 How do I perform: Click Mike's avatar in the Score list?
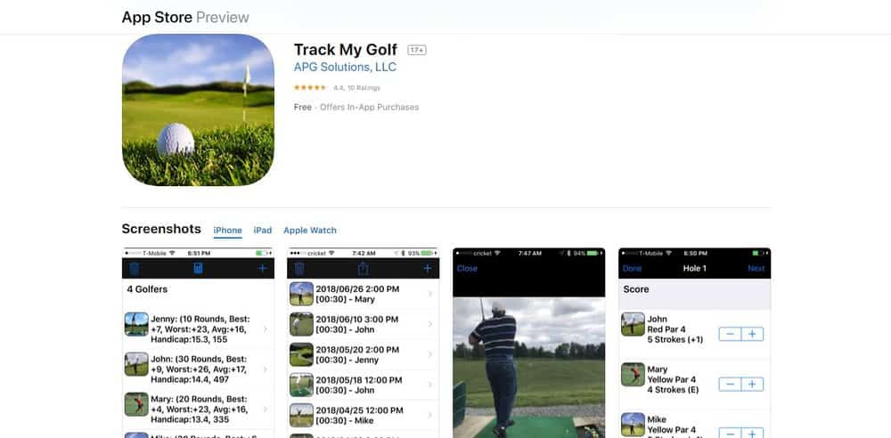pos(633,425)
